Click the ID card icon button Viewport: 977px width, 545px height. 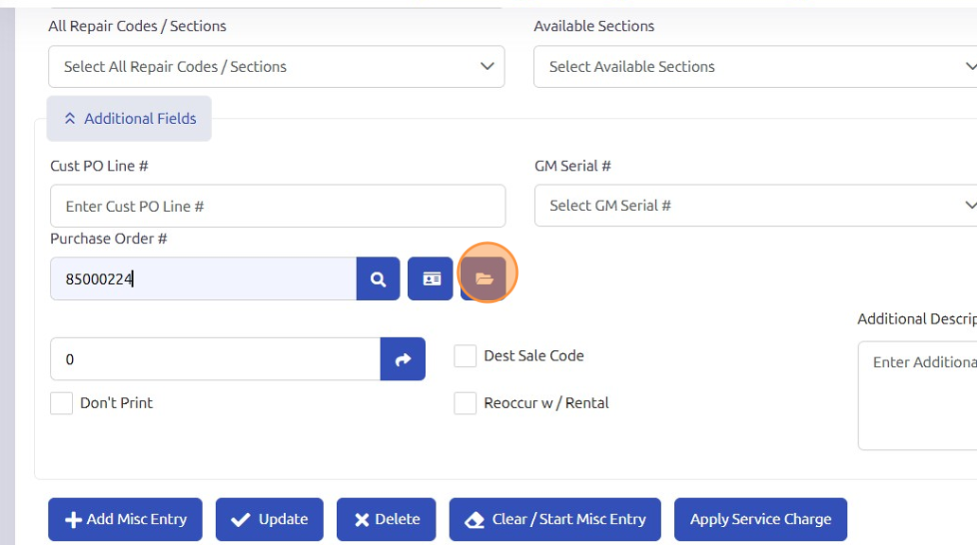point(431,279)
